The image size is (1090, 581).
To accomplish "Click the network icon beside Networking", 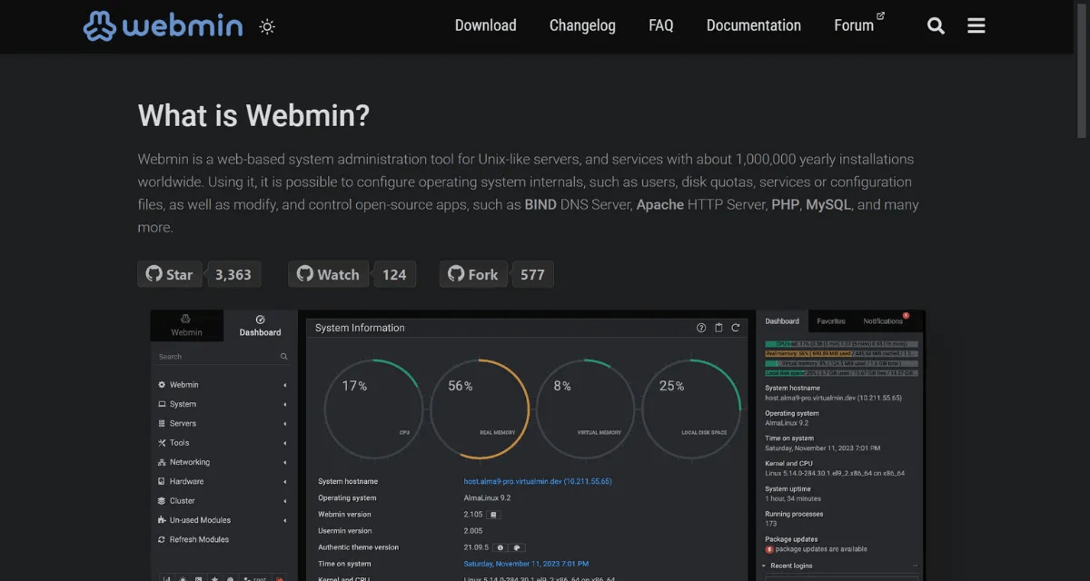I will pos(162,462).
